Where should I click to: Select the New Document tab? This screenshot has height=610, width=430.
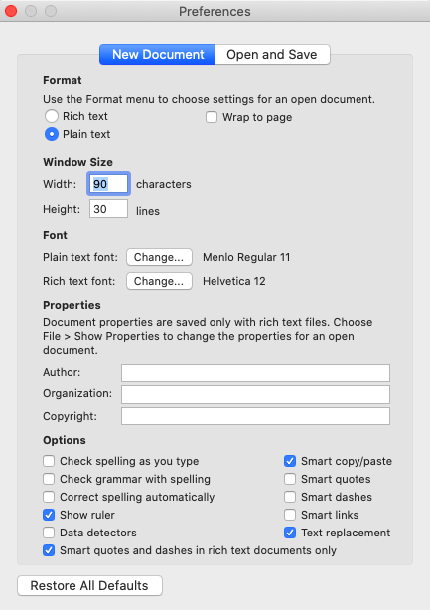coord(158,54)
